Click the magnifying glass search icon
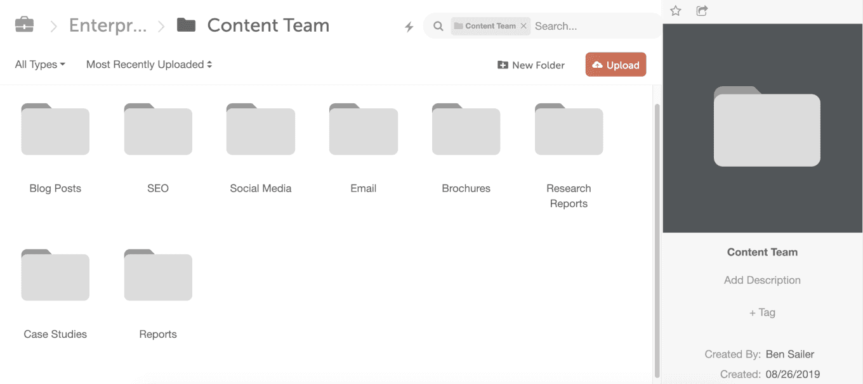Viewport: 863px width, 384px height. pyautogui.click(x=438, y=26)
